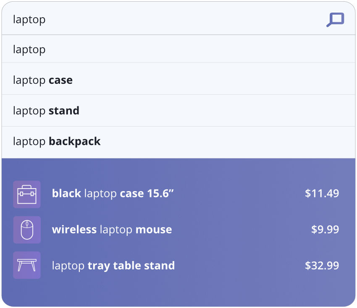This screenshot has width=357, height=308.
Task: Click the search magnifier icon
Action: click(335, 19)
